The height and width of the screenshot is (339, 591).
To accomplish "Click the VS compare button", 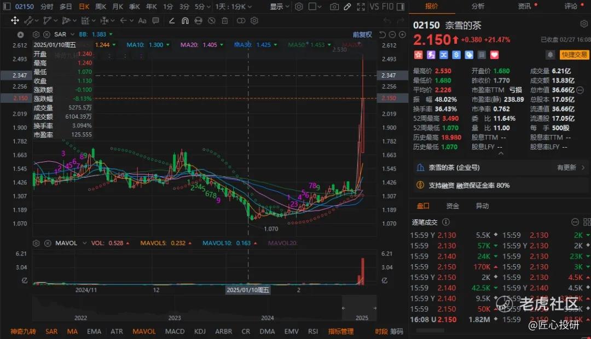I will pyautogui.click(x=374, y=7).
